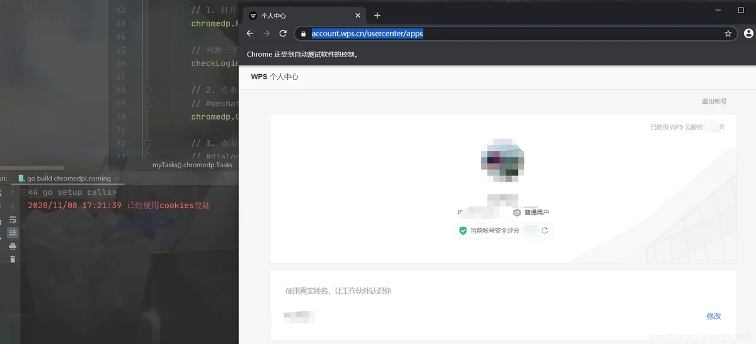
Task: Click the console up-the-stack-trace arrow
Action: [x=13, y=192]
